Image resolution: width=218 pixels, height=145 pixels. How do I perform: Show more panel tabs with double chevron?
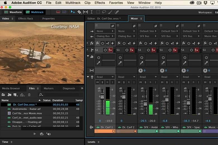pyautogui.click(x=82, y=88)
